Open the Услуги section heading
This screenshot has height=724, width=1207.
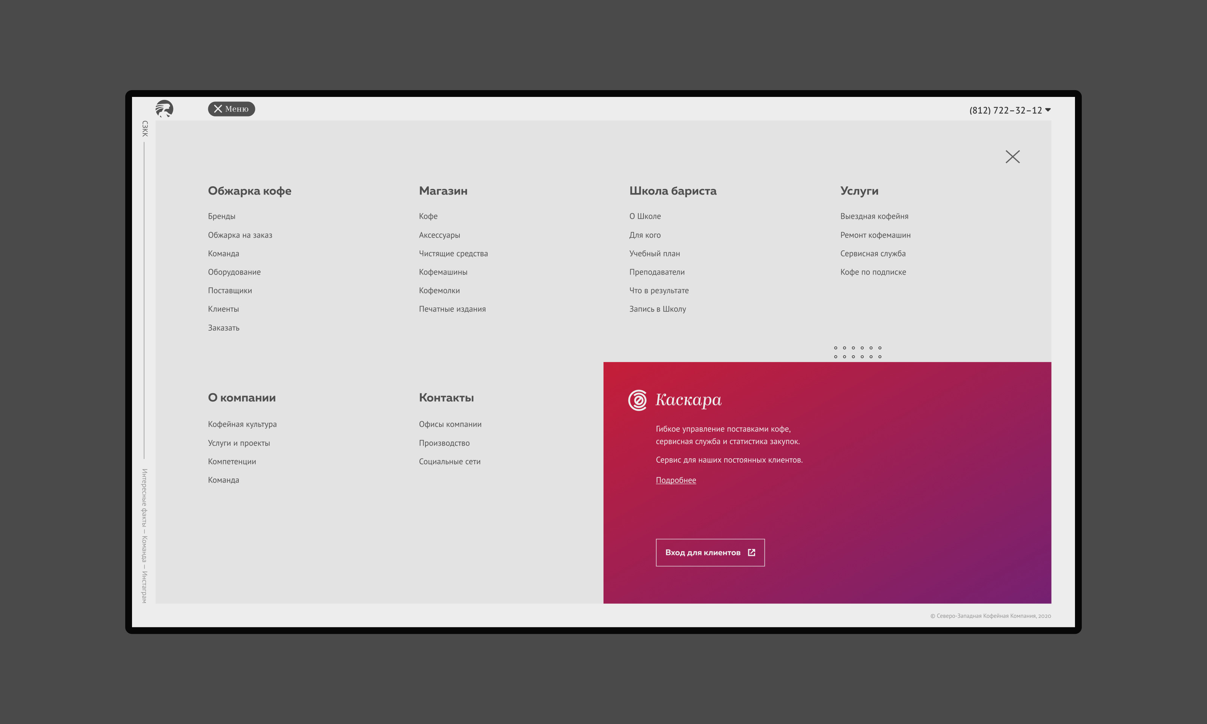858,191
